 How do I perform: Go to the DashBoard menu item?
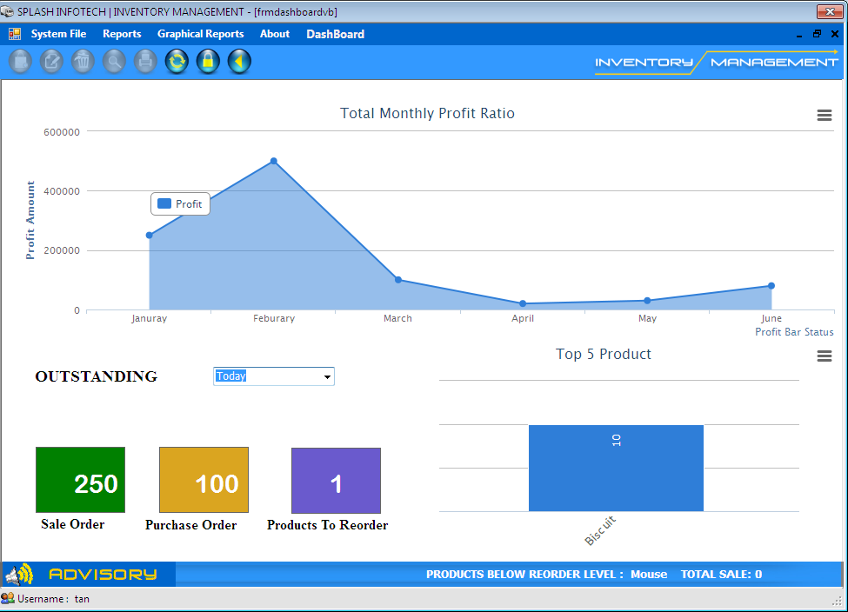(335, 34)
